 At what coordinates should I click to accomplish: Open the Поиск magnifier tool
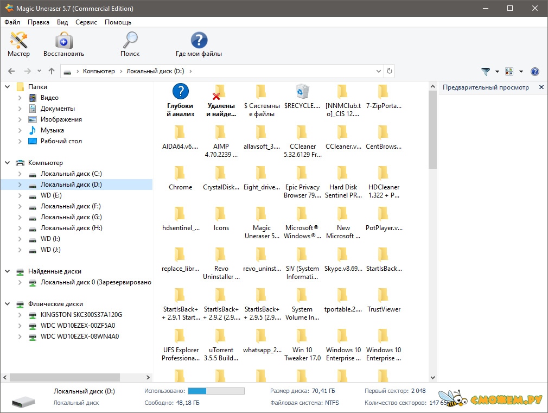pos(130,45)
